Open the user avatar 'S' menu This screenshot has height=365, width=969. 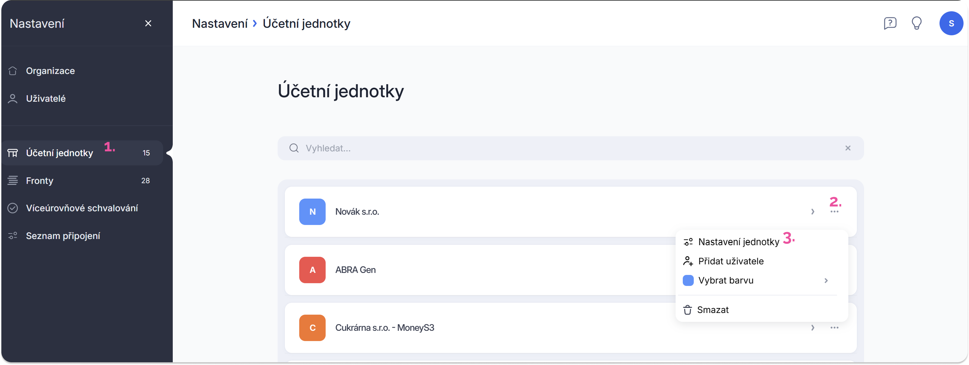tap(951, 23)
